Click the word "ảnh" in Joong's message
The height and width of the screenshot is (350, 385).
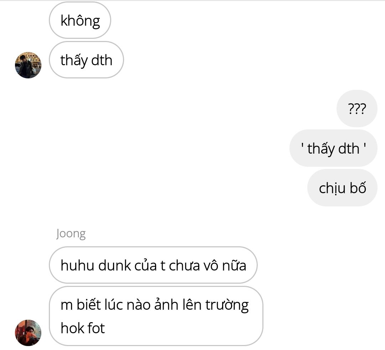pyautogui.click(x=166, y=305)
